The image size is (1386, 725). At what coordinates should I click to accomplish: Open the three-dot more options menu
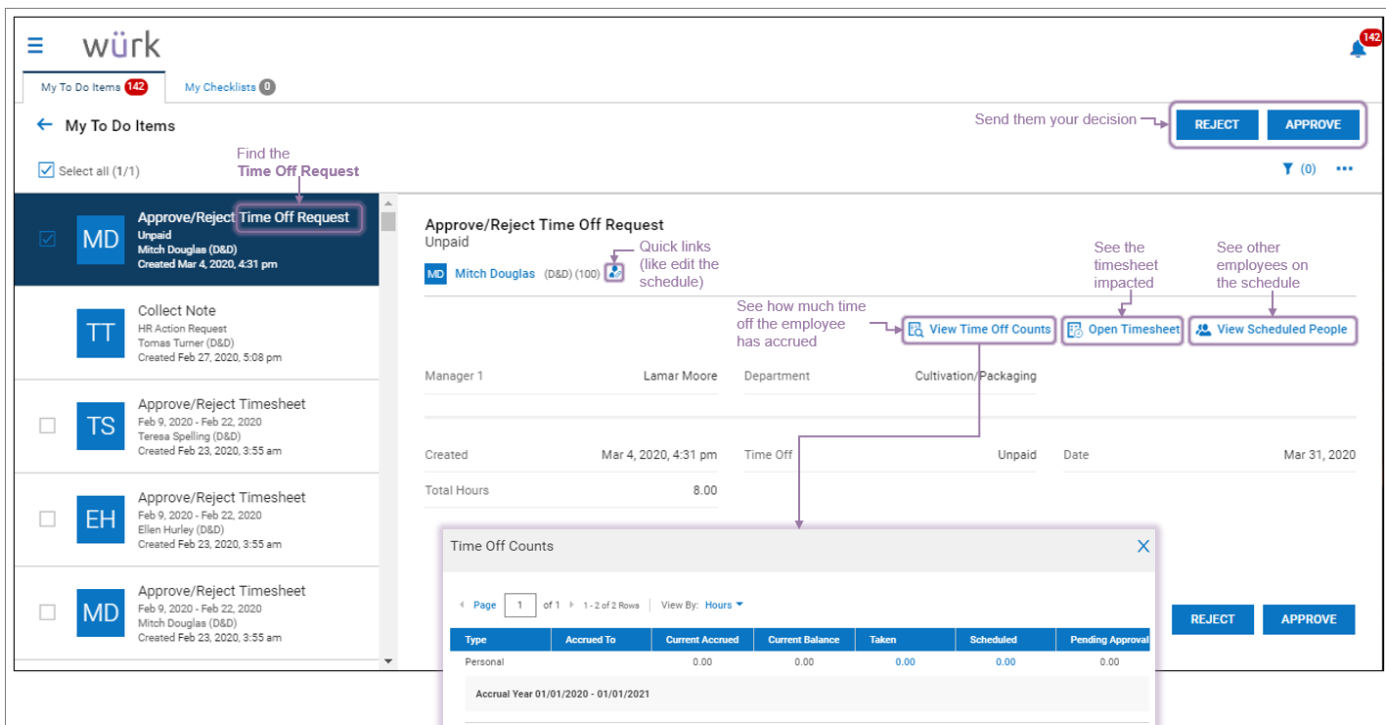pos(1345,169)
